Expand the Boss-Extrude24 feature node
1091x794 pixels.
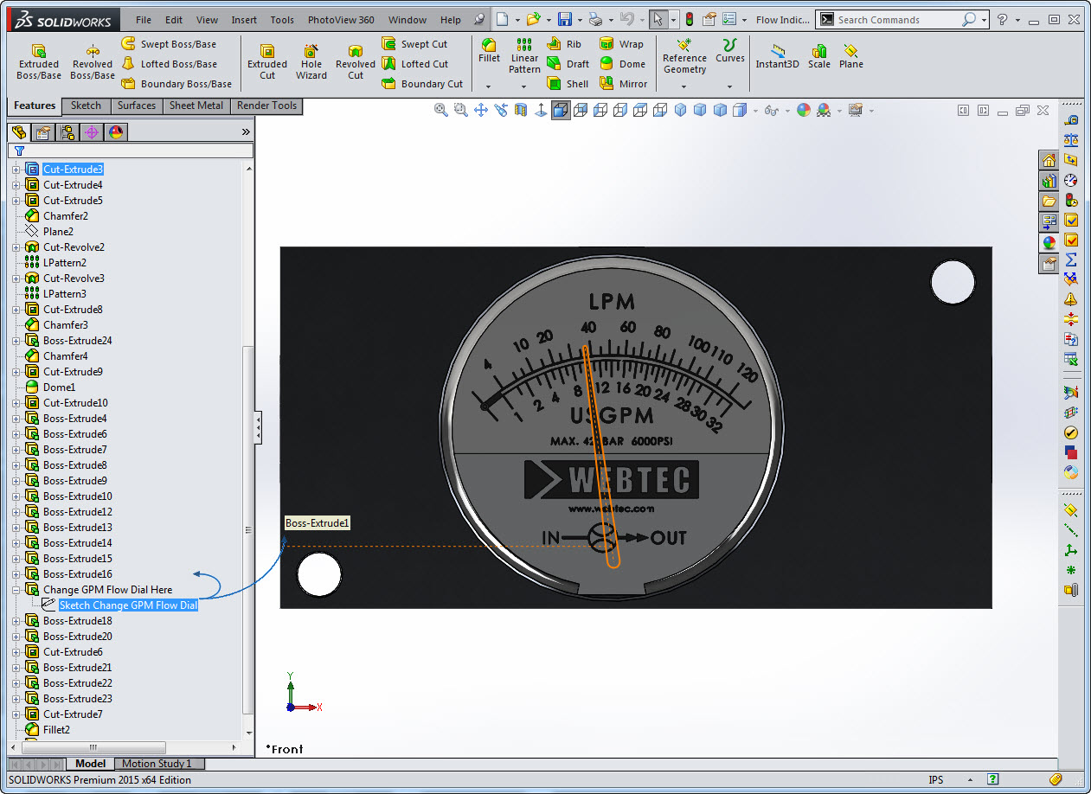click(x=16, y=341)
